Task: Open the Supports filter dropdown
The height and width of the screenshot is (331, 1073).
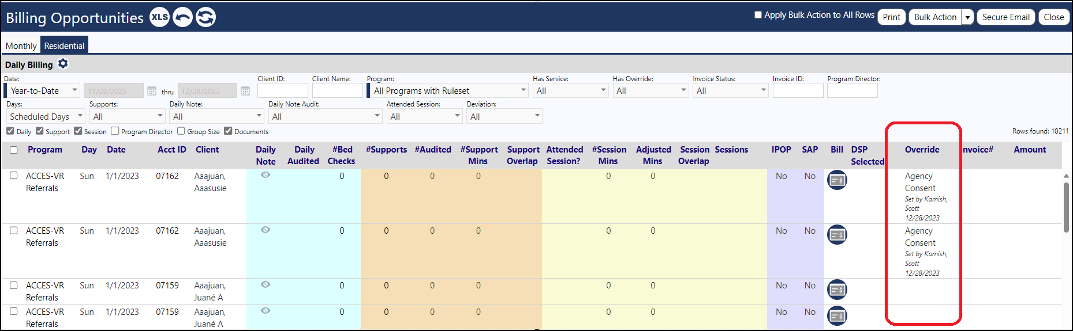Action: (127, 117)
